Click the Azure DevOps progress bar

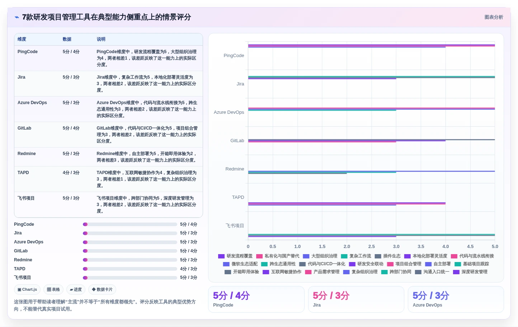pyautogui.click(x=130, y=242)
